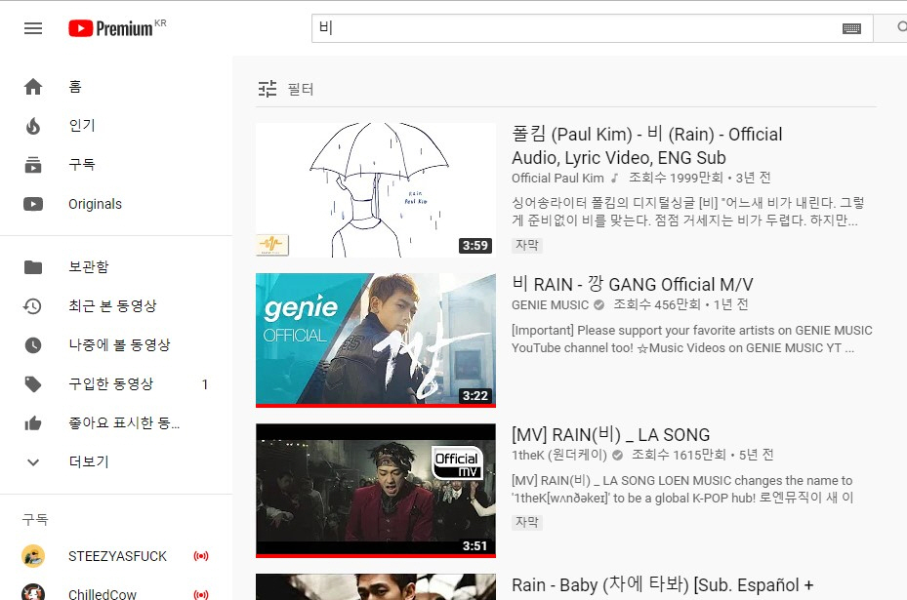Viewport: 907px width, 600px height.
Task: Click the 3:22 duration label
Action: tap(475, 396)
